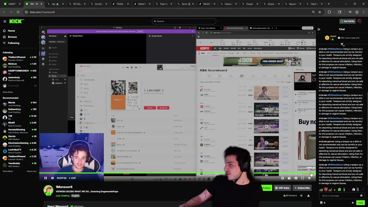Go to Home in the sidebar
The image size is (368, 207).
tap(9, 31)
